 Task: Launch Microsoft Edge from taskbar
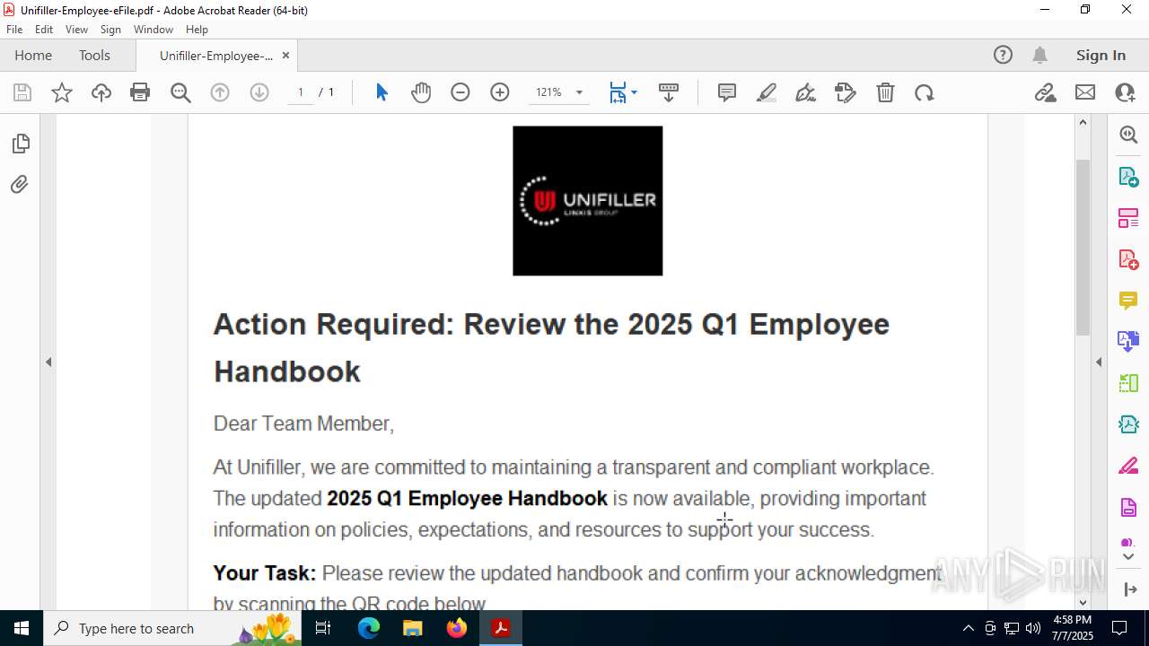tap(369, 628)
